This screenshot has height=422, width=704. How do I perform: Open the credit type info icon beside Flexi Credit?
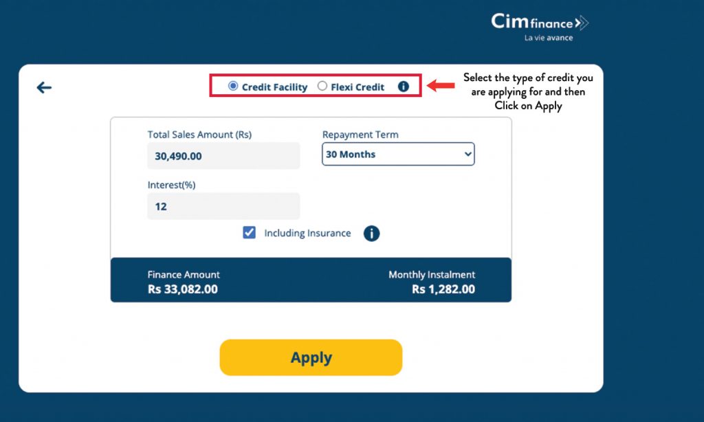403,86
